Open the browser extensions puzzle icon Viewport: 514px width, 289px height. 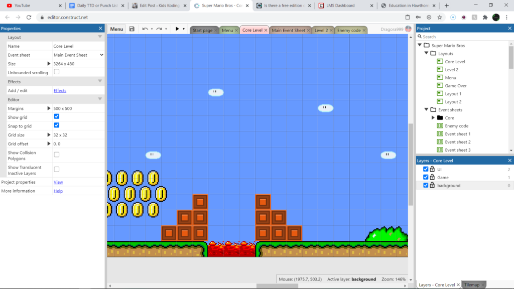pyautogui.click(x=485, y=18)
